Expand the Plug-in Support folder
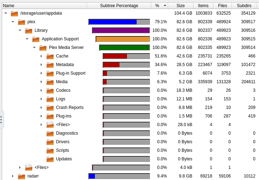The height and width of the screenshot is (180, 259). [x=41, y=73]
